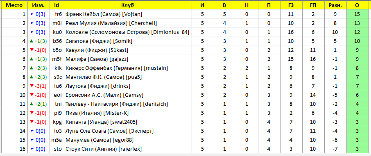The image size is (371, 156).
Task: Sort by the Клуб column header
Action: click(128, 5)
